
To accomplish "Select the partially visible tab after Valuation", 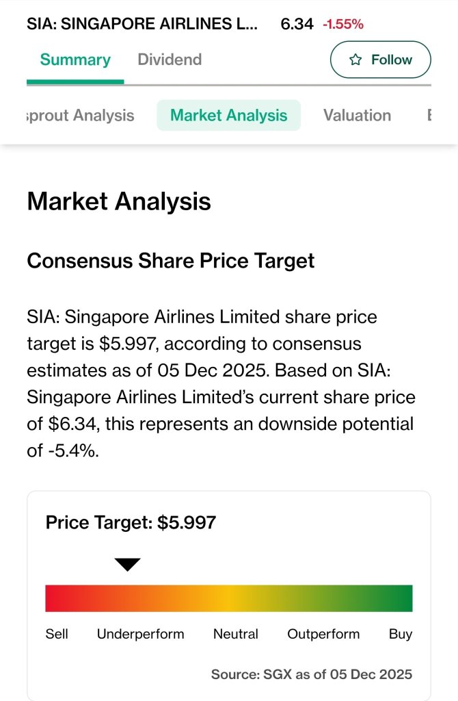I will tap(429, 115).
